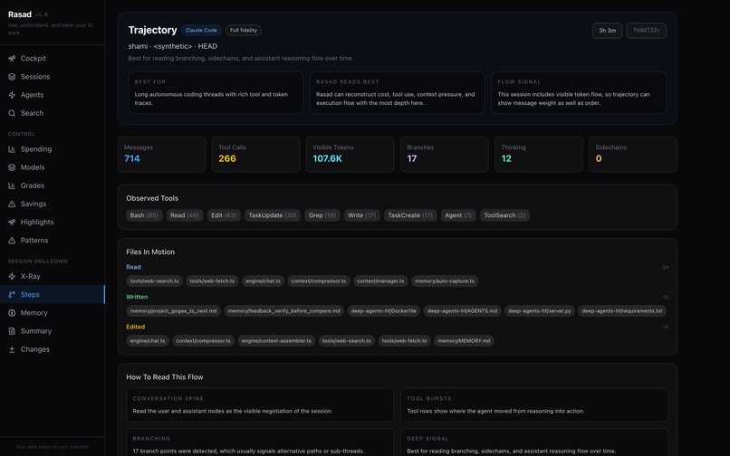Viewport: 730px width, 456px height.
Task: Click the engine/context-assembler.ts chip
Action: pyautogui.click(x=276, y=340)
